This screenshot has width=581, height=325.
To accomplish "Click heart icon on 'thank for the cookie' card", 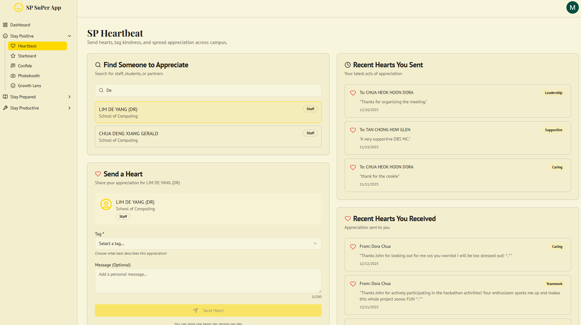I will click(x=353, y=167).
